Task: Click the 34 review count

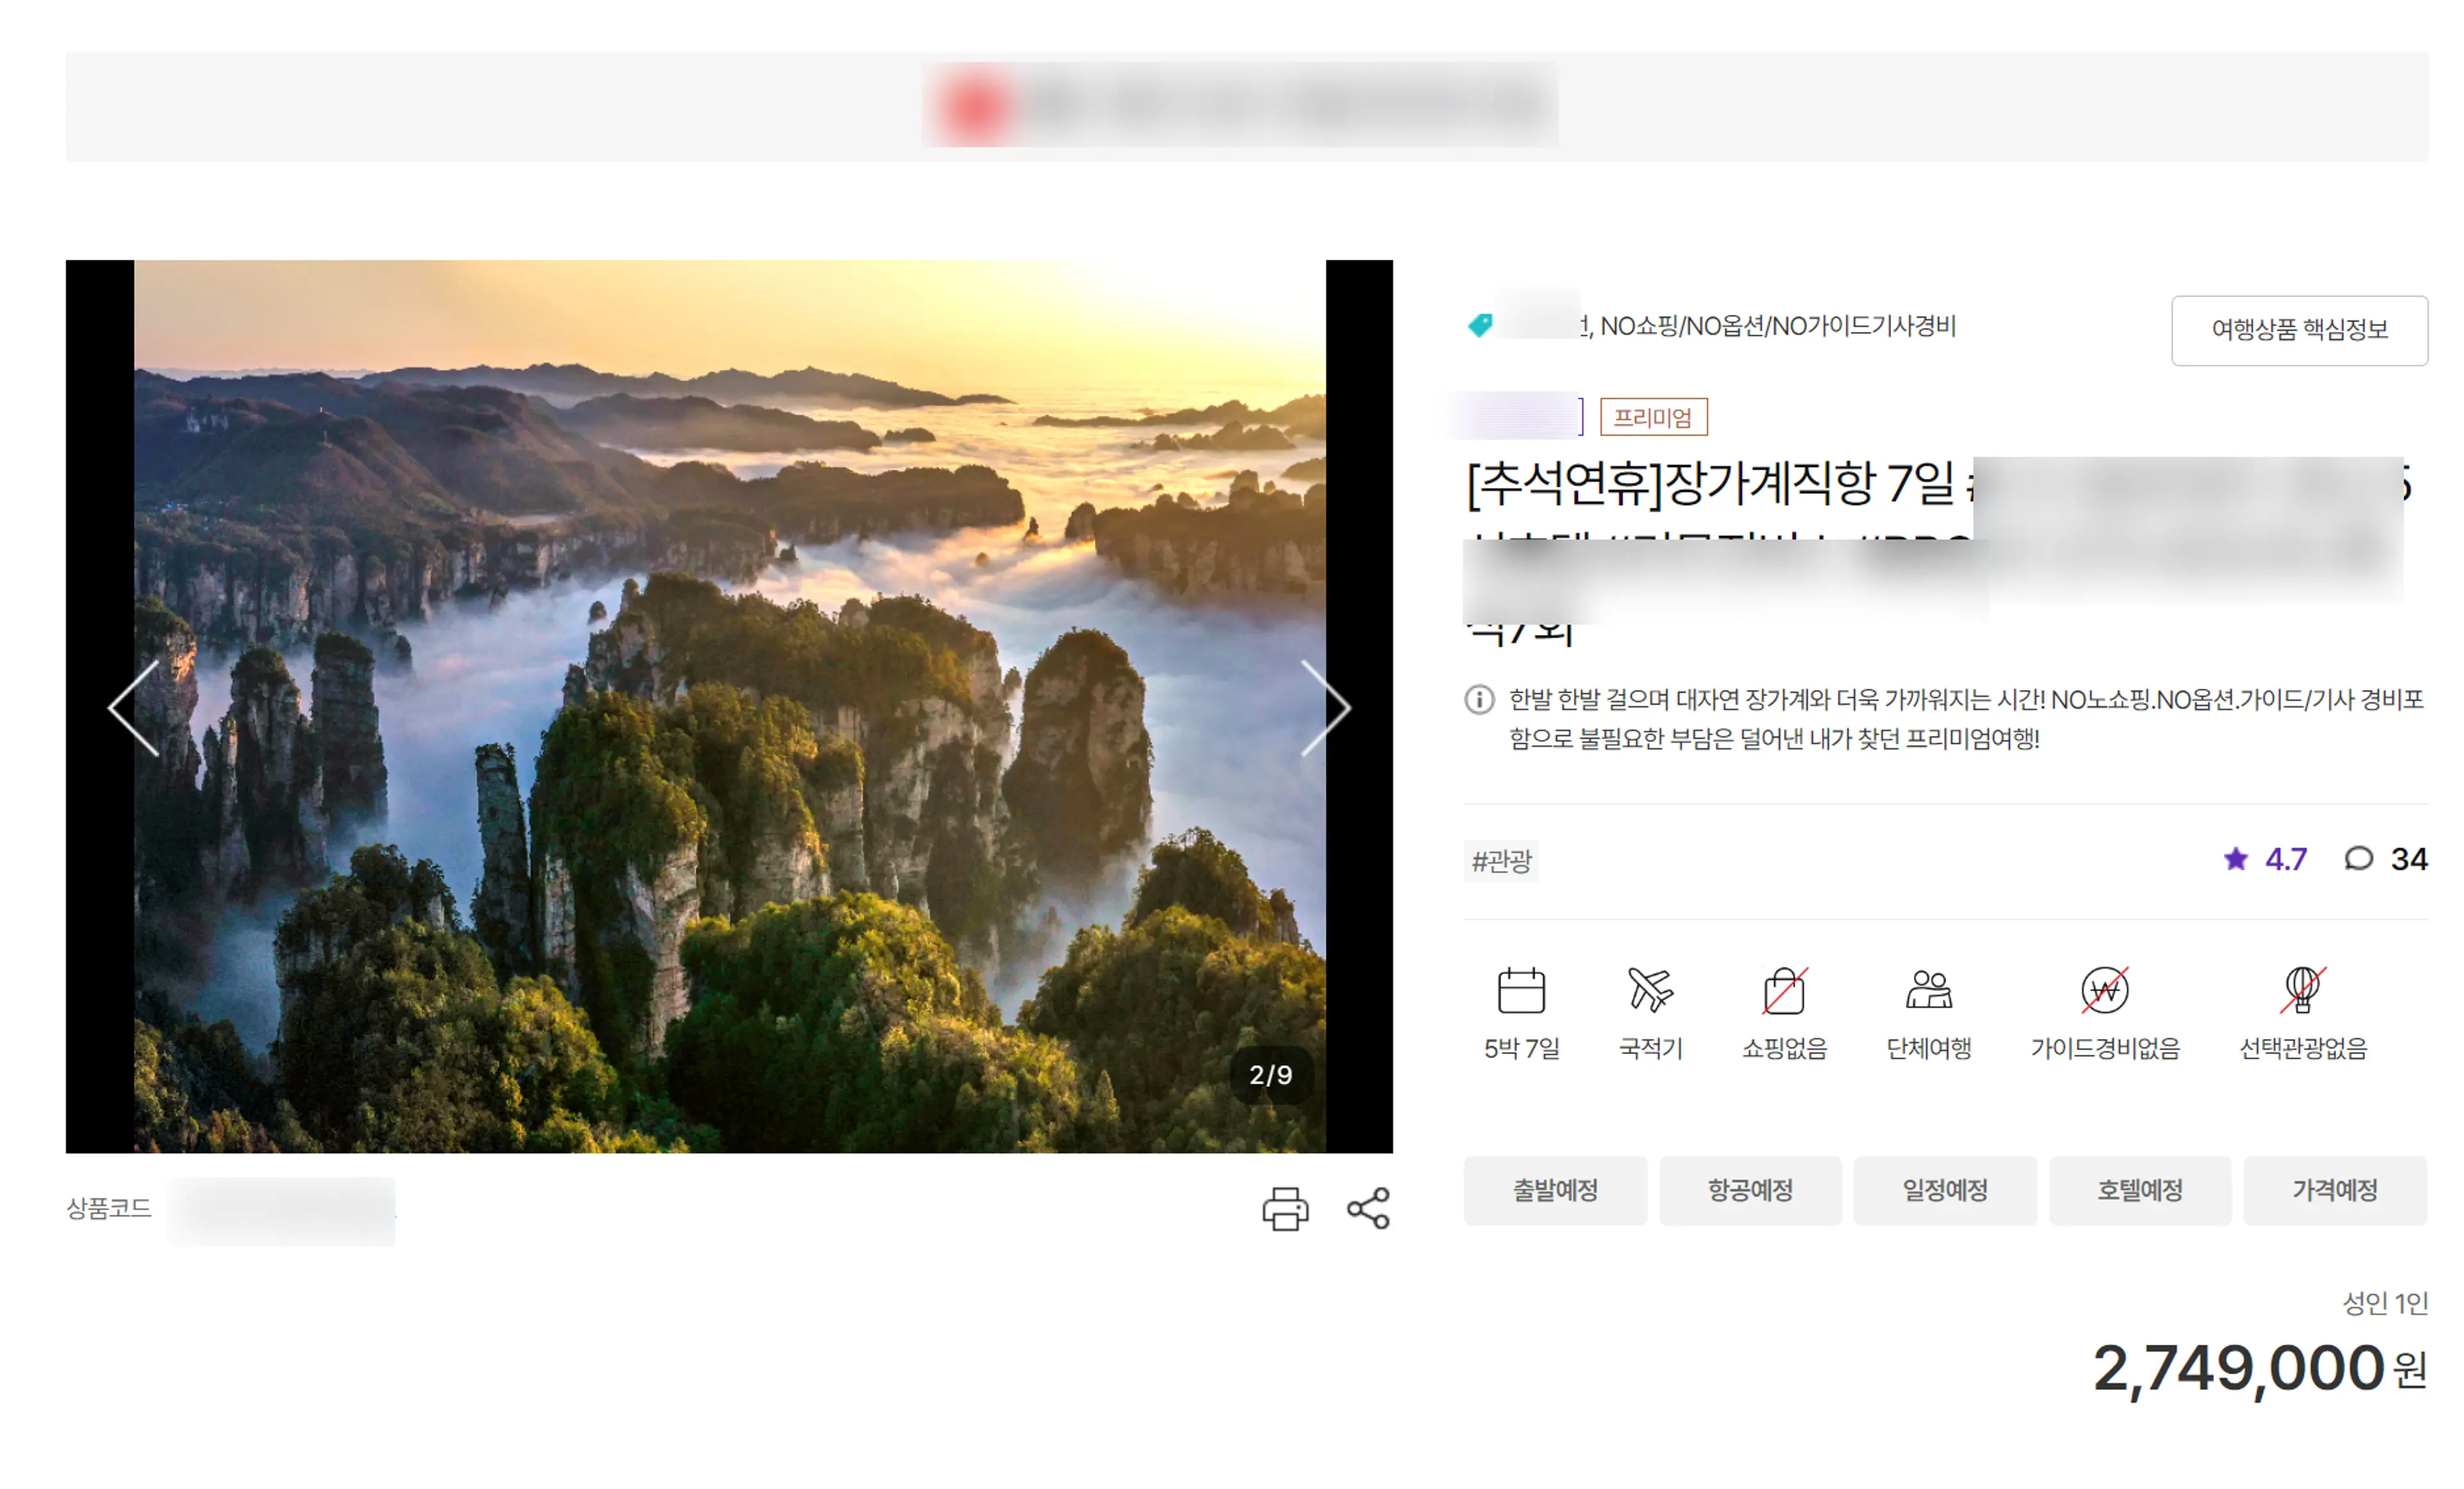Action: coord(2409,859)
